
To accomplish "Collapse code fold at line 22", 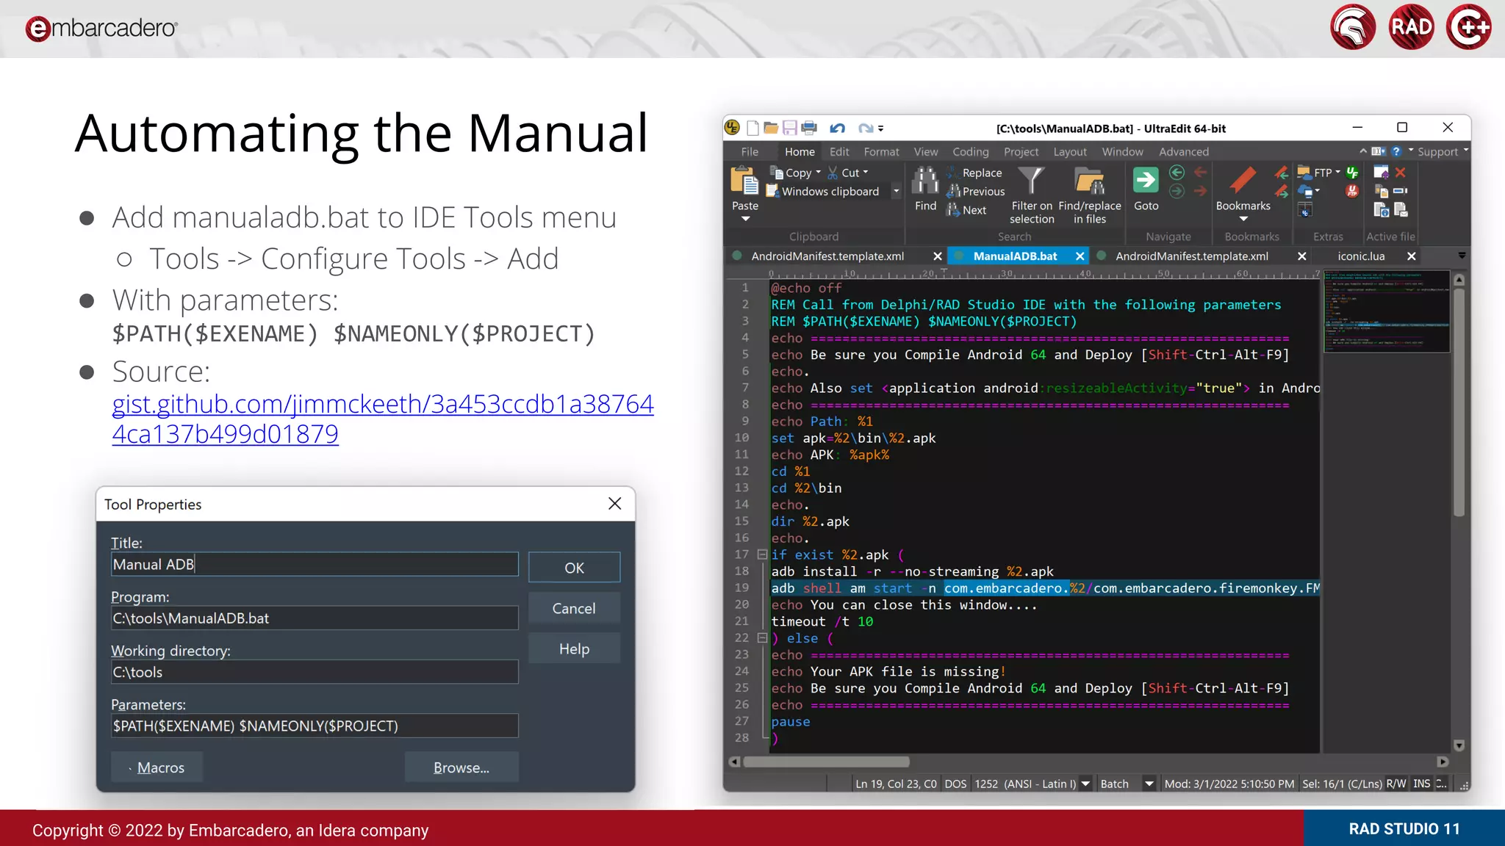I will (x=762, y=638).
